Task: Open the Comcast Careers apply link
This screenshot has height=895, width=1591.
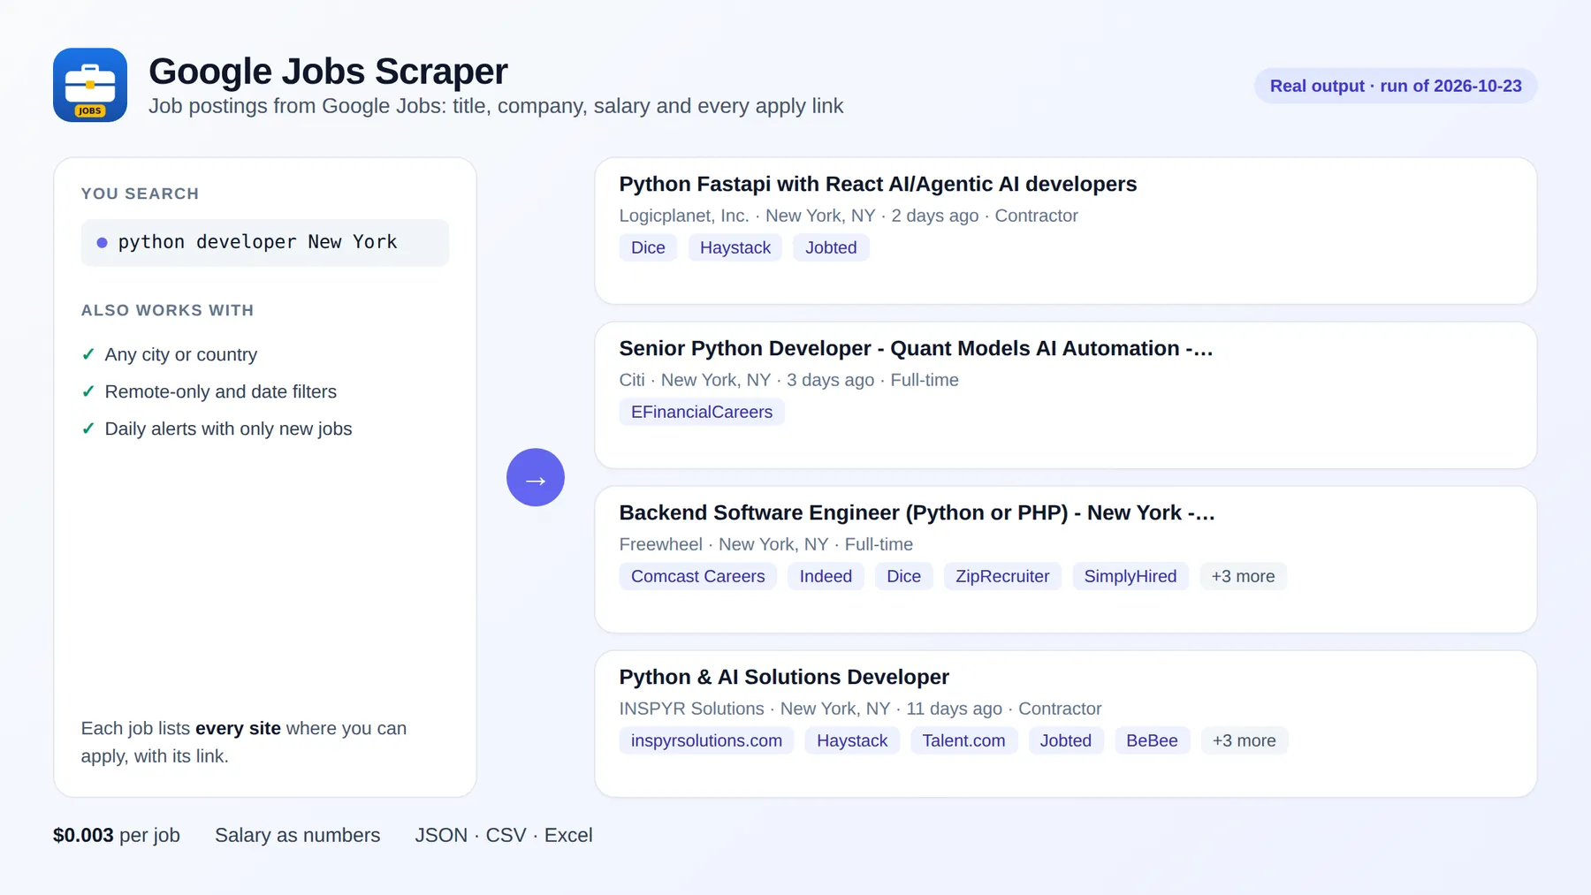Action: pos(698,576)
